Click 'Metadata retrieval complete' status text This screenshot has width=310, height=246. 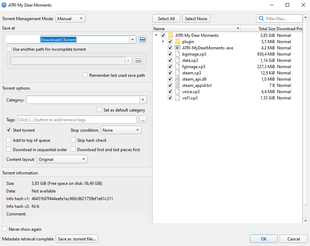pyautogui.click(x=28, y=239)
